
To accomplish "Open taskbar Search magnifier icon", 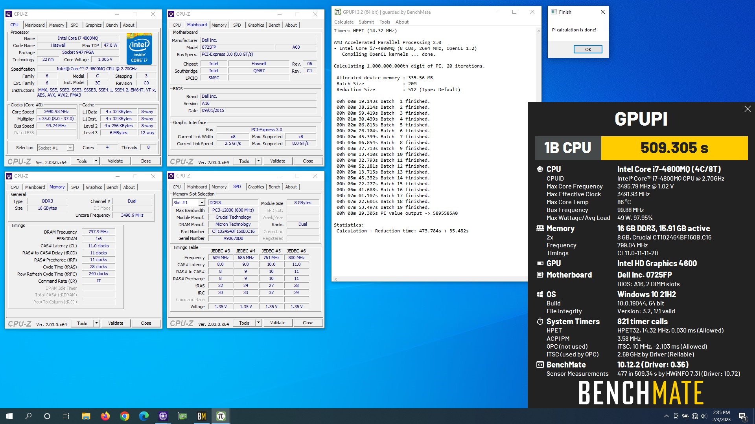I will pos(28,416).
